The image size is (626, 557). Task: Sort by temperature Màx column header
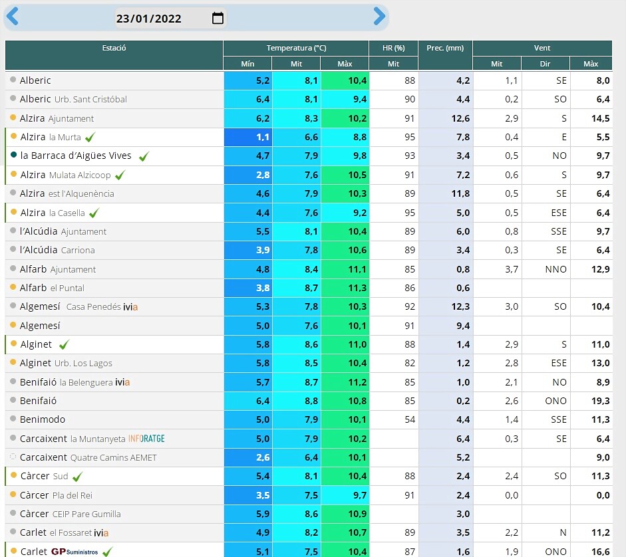click(x=345, y=63)
